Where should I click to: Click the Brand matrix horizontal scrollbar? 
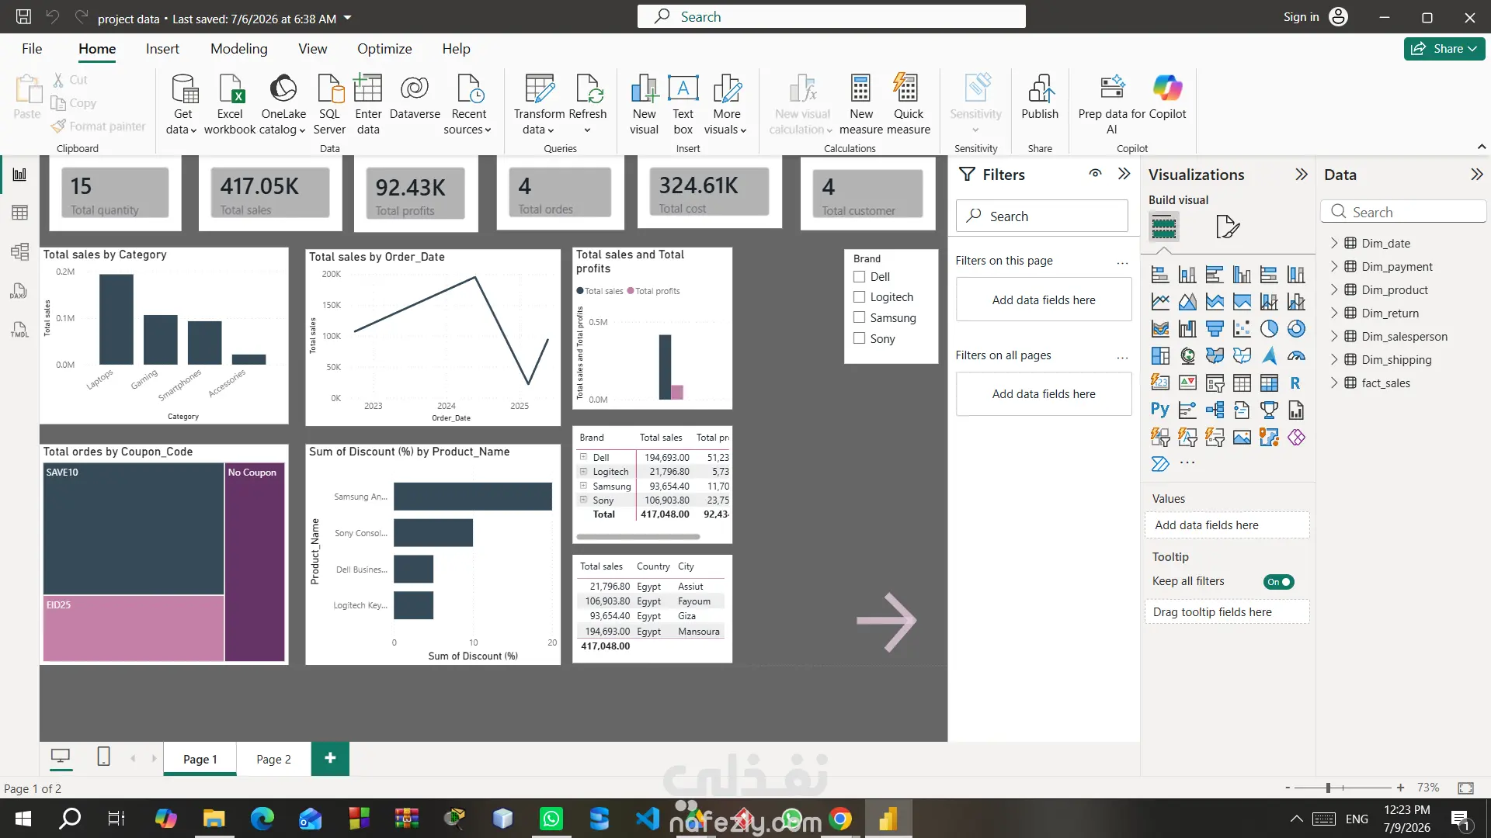(638, 536)
